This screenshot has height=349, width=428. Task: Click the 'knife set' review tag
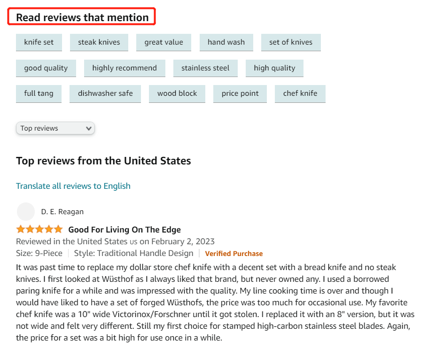coord(39,42)
